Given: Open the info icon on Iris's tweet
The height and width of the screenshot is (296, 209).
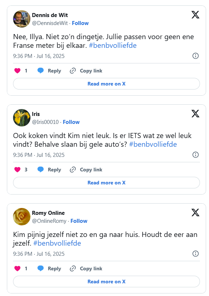Looking at the screenshot, I should click(196, 155).
